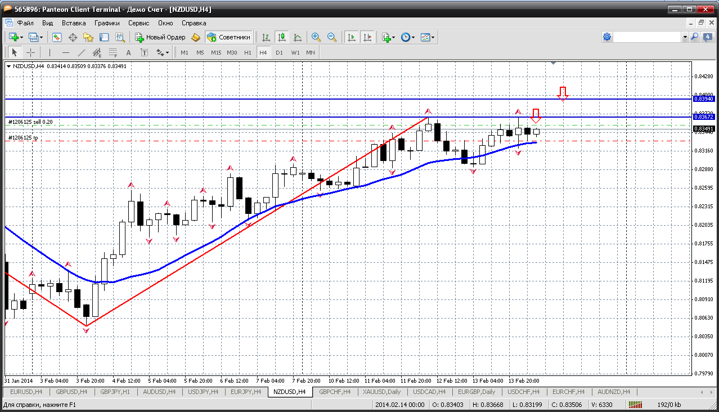Screen dimensions: 719x412
Task: Toggle the auto scroll chart button
Action: 352,37
